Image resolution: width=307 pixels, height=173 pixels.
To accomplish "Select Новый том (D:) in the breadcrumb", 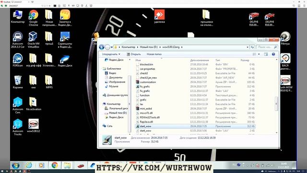I will pyautogui.click(x=149, y=47).
